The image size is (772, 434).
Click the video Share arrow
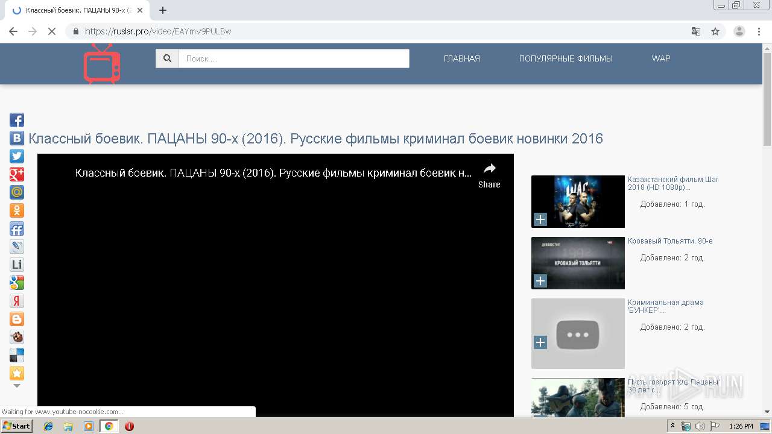tap(489, 175)
